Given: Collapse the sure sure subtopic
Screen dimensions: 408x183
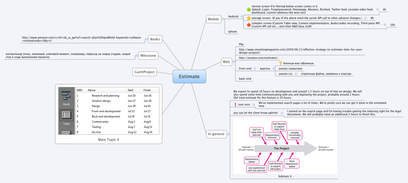Looking at the screenshot, I should 254,105.
